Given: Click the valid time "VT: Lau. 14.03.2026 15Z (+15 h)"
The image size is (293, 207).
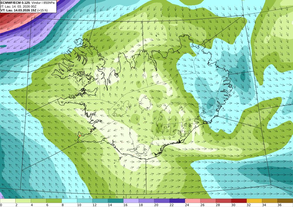Looking at the screenshot, I should [24, 10].
